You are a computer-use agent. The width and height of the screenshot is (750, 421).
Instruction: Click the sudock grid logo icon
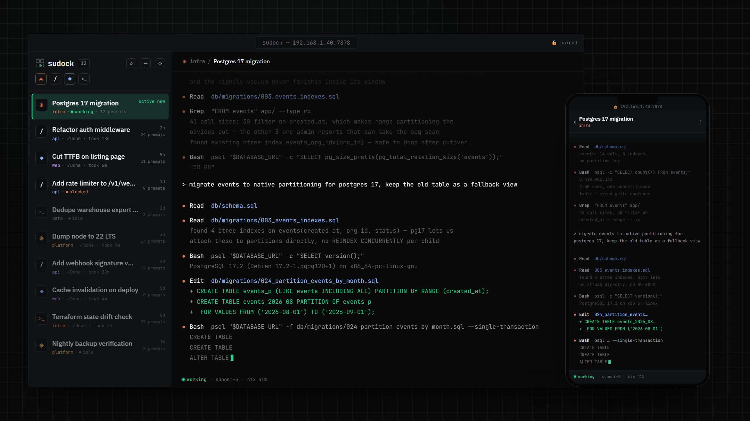click(x=40, y=63)
